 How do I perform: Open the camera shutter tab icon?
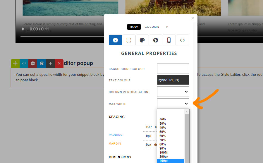(x=156, y=40)
